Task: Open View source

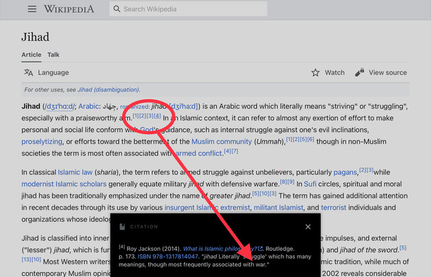Action: click(388, 73)
